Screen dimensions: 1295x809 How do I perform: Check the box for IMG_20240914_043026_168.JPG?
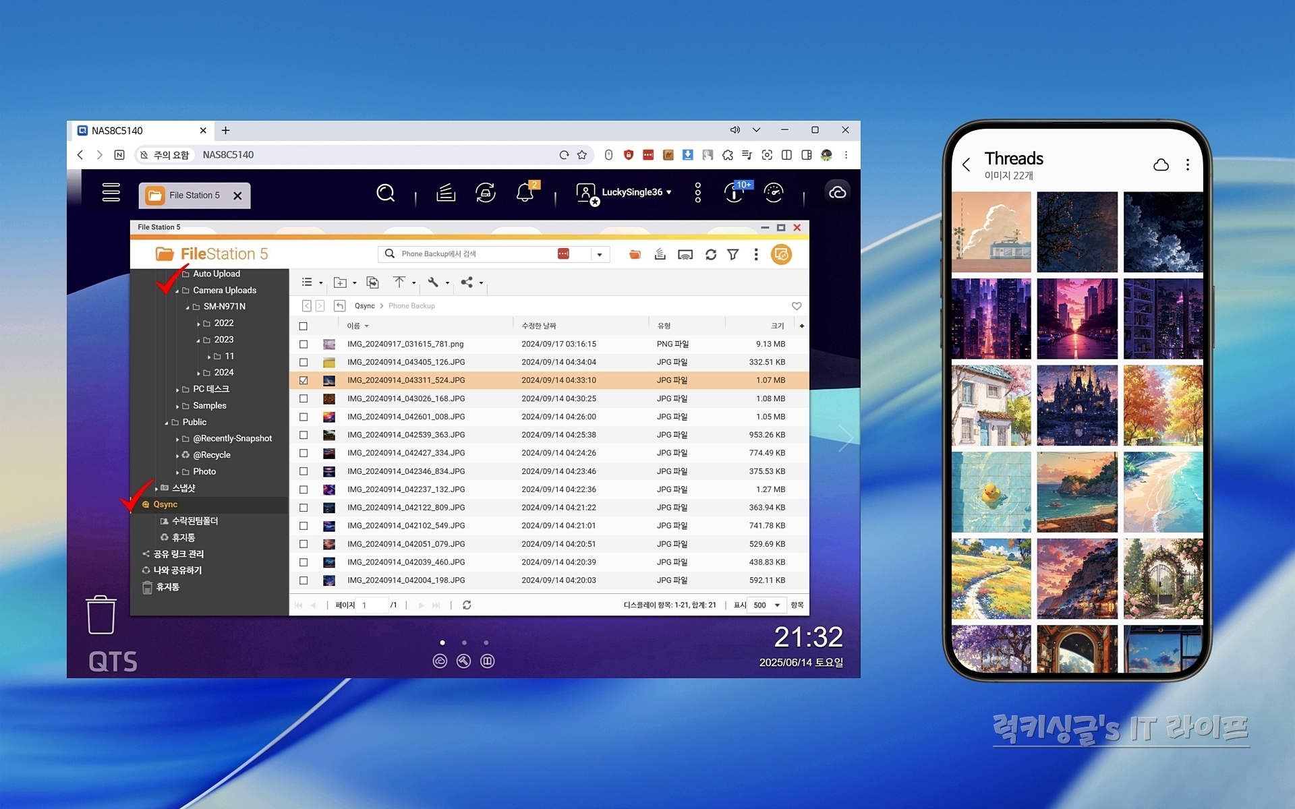304,399
